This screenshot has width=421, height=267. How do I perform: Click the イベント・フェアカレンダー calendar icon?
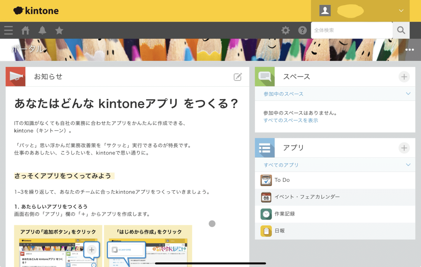coord(266,197)
